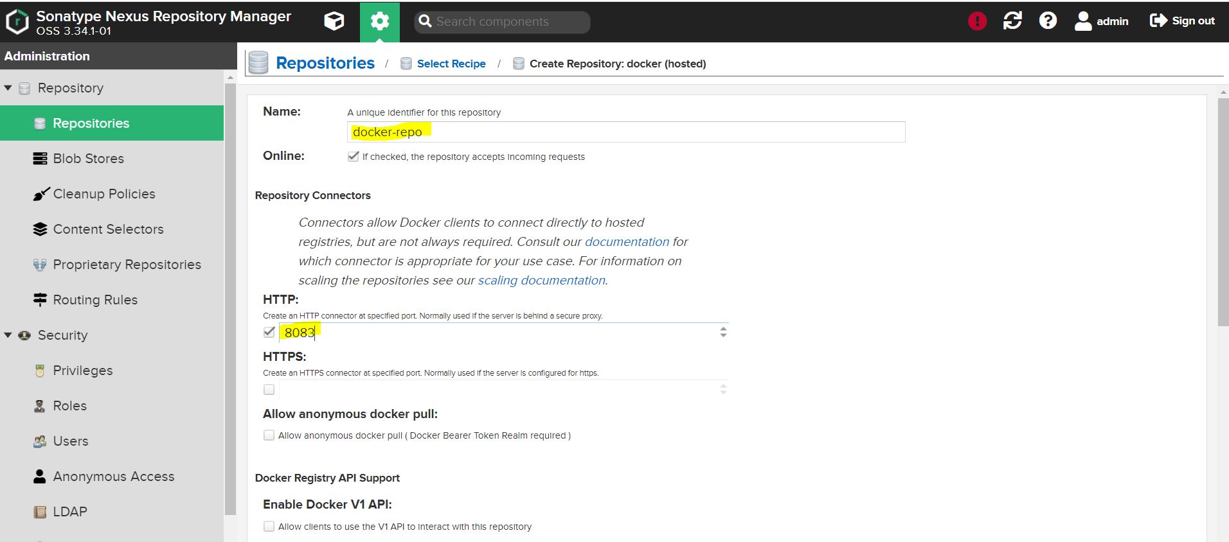Select Repositories in the sidebar
Screen dimensions: 1229x542
tap(112, 123)
